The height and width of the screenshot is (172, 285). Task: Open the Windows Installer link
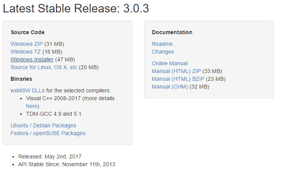32,59
